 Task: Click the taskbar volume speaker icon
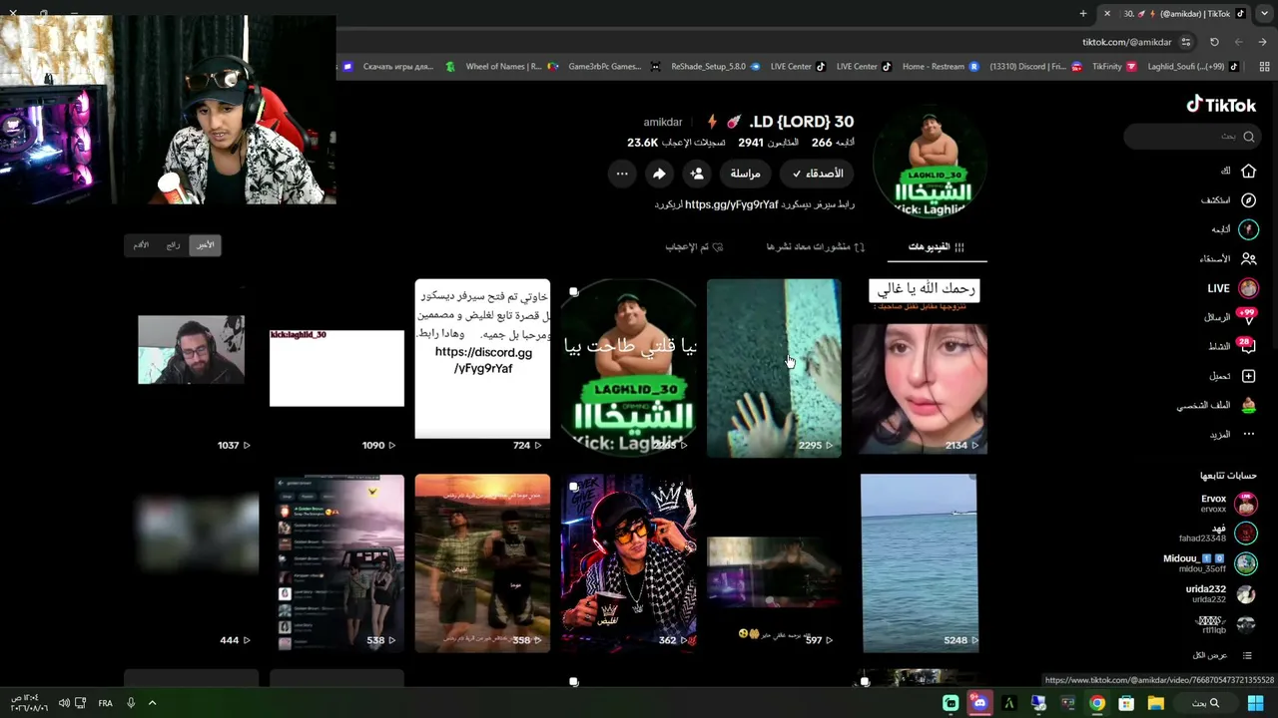[x=64, y=703]
